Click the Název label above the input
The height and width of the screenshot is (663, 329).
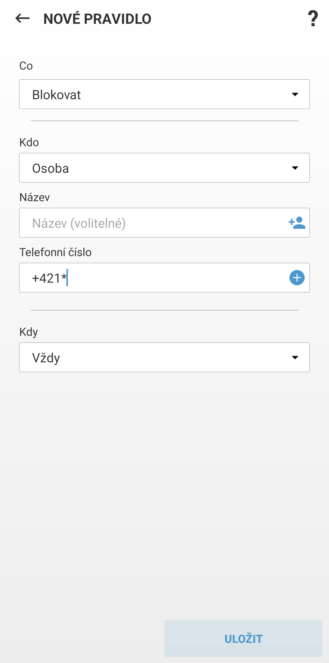[34, 197]
